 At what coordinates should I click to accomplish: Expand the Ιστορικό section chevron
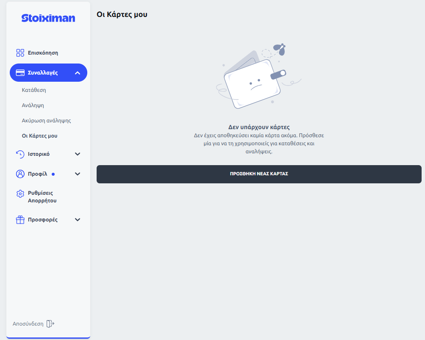coord(78,154)
